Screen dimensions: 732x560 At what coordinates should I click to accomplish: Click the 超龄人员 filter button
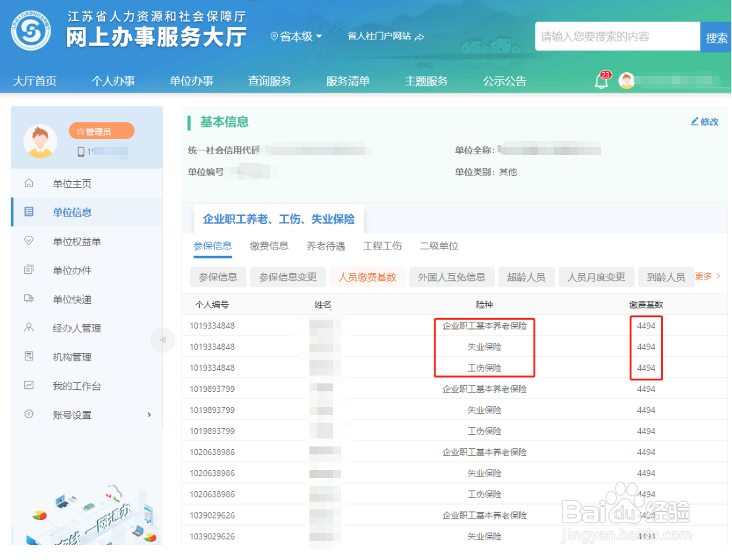tap(526, 277)
